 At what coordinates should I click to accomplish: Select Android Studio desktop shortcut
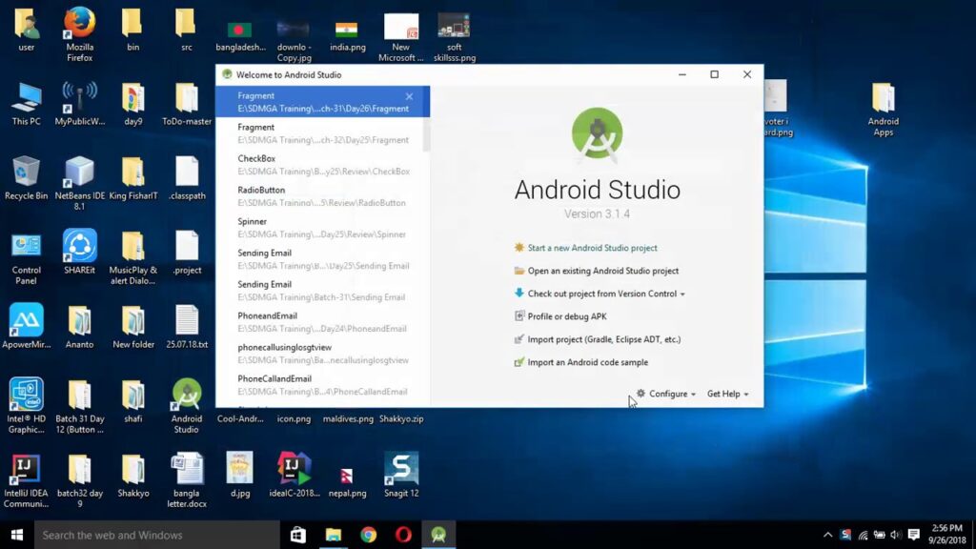point(187,406)
